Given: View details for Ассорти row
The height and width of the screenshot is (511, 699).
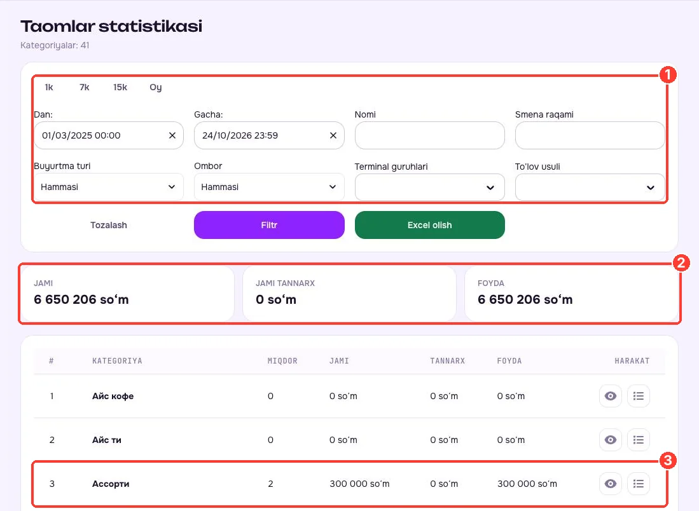Looking at the screenshot, I should pos(611,484).
